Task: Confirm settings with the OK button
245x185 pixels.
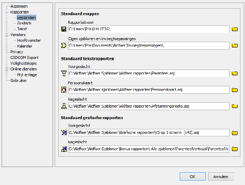Action: [x=192, y=176]
